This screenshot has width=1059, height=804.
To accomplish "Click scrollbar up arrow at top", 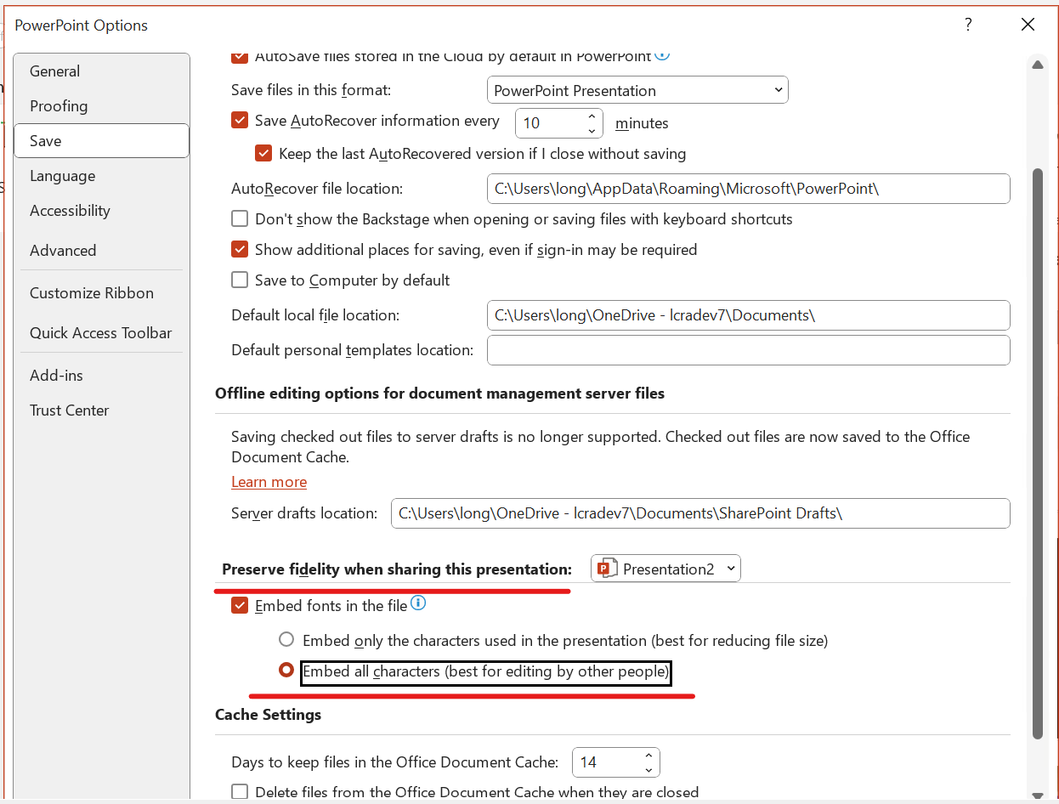I will pyautogui.click(x=1038, y=65).
